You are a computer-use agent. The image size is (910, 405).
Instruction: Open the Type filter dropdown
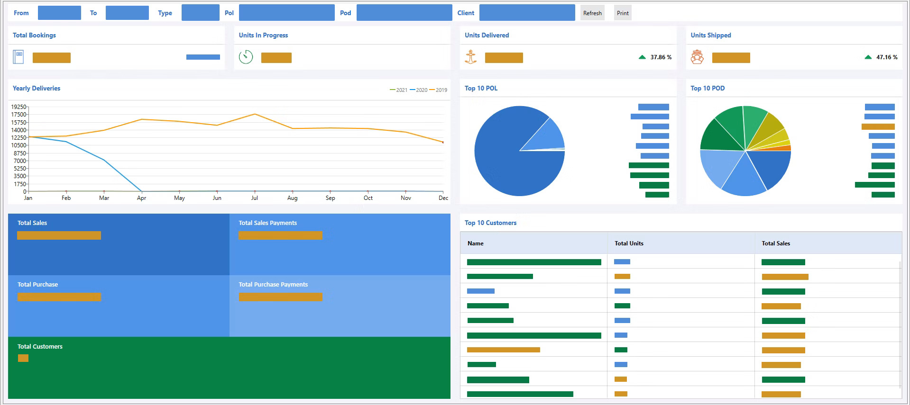(200, 13)
